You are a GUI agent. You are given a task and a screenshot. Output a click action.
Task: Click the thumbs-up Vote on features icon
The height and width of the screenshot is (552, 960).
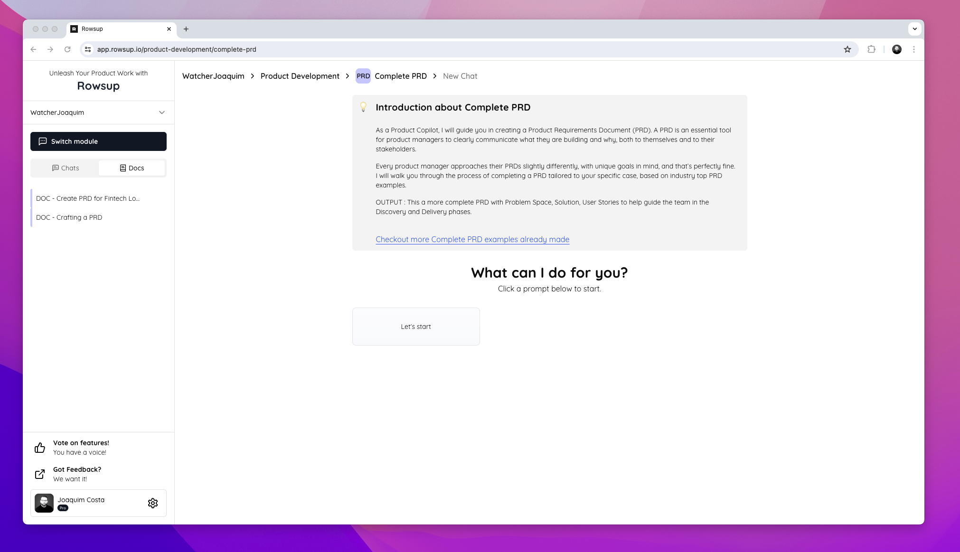40,448
